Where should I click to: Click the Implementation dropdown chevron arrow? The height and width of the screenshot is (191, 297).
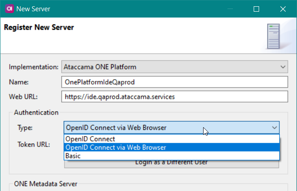click(x=283, y=67)
